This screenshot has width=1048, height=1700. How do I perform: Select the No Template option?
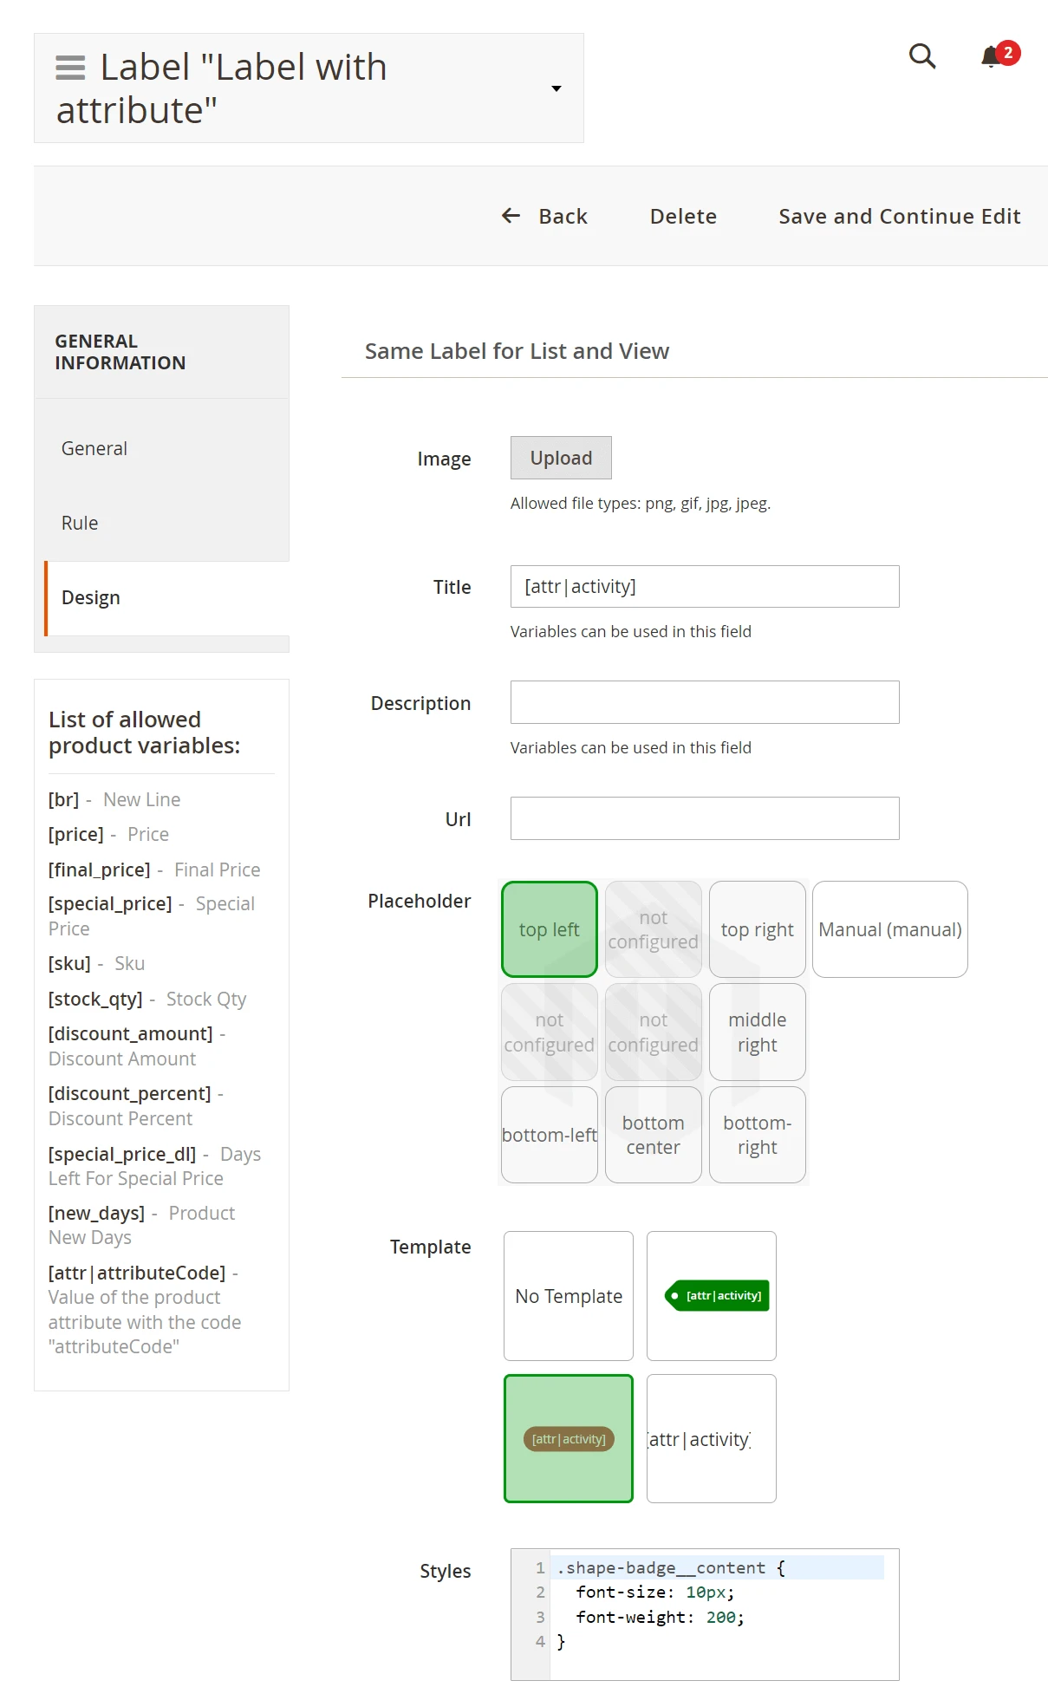tap(569, 1295)
